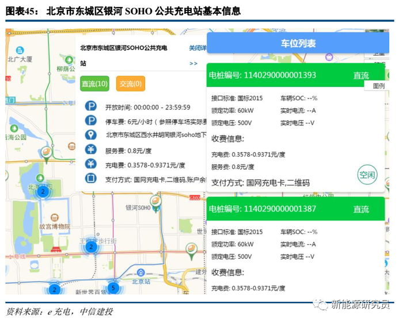Click the location pin icon beside address
Image resolution: width=403 pixels, height=322 pixels.
point(91,135)
